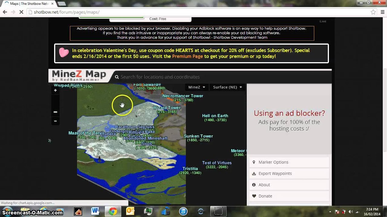Click the volume speaker tray icon
The height and width of the screenshot is (217, 387).
tap(351, 212)
